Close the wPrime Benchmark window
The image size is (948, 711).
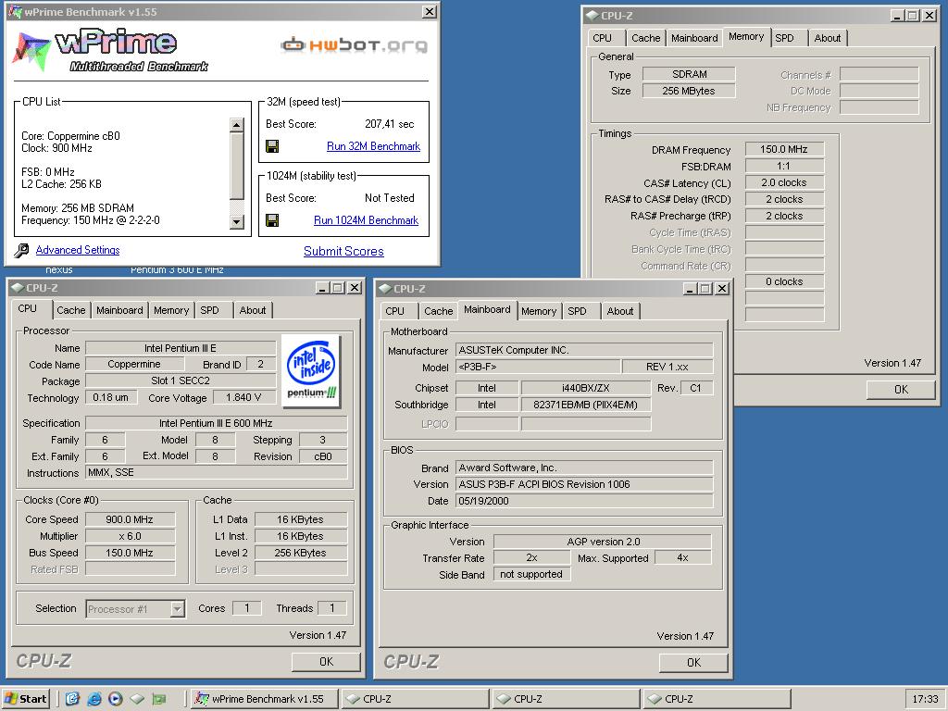429,11
